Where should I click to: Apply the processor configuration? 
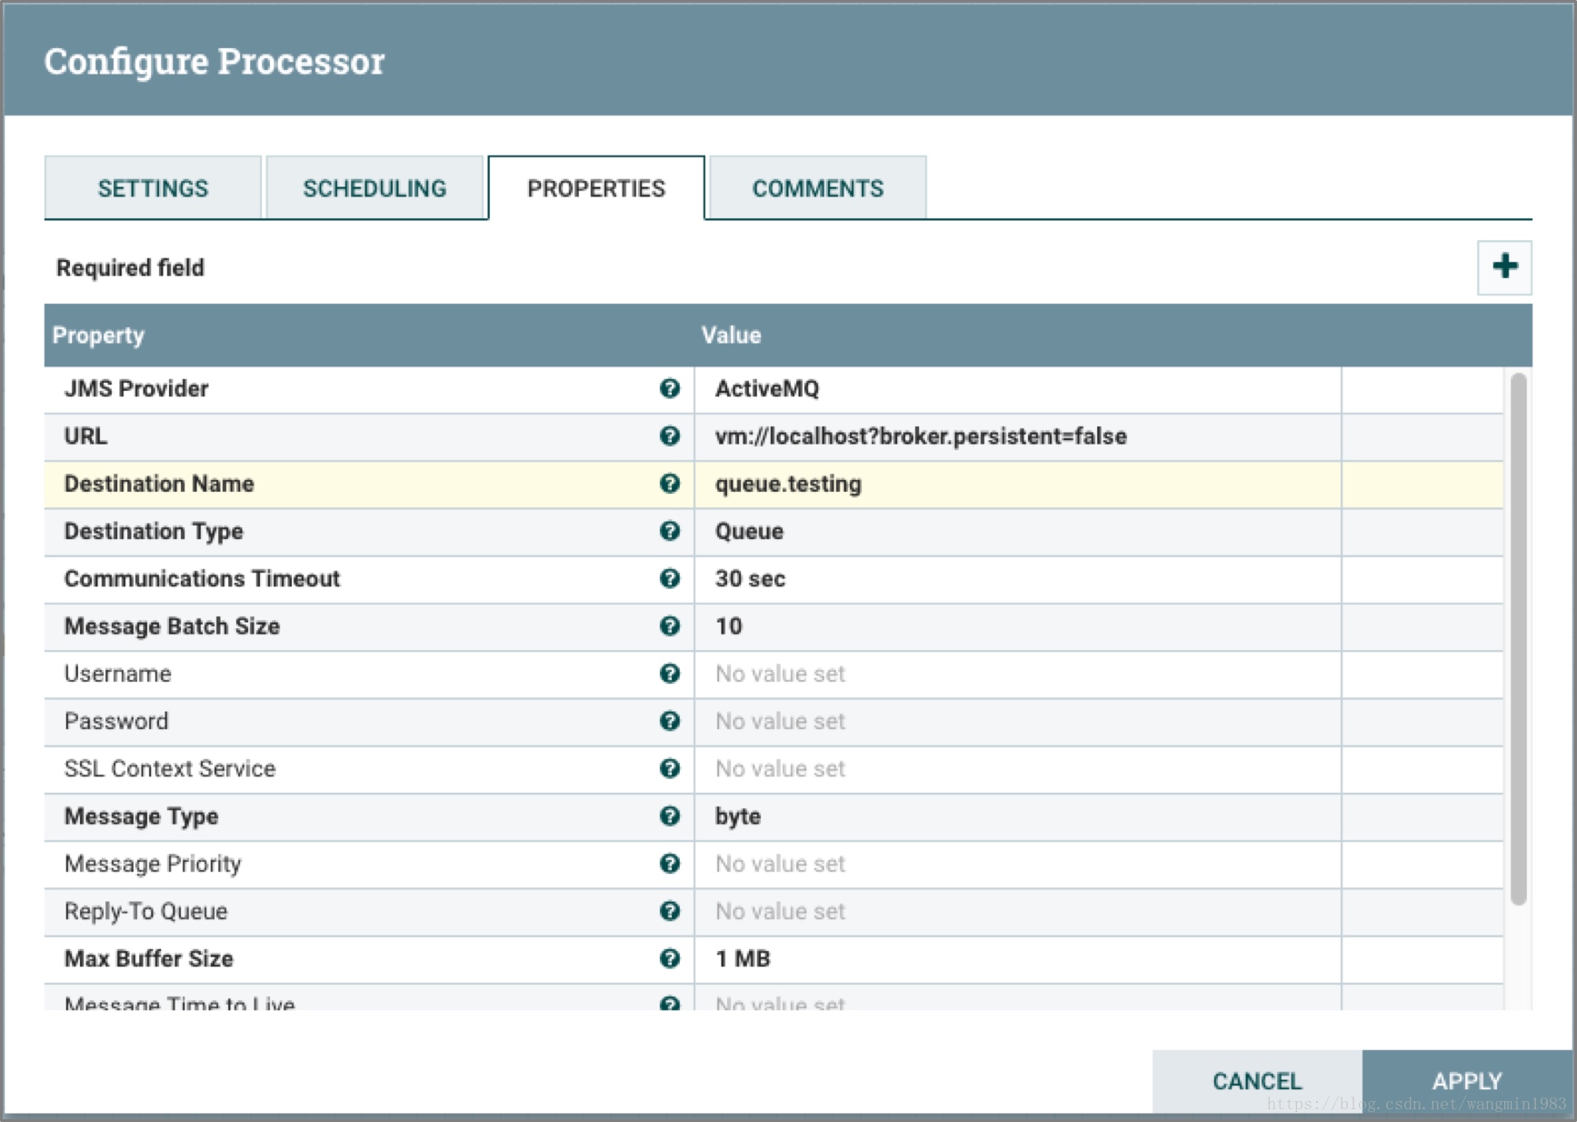pos(1467,1081)
